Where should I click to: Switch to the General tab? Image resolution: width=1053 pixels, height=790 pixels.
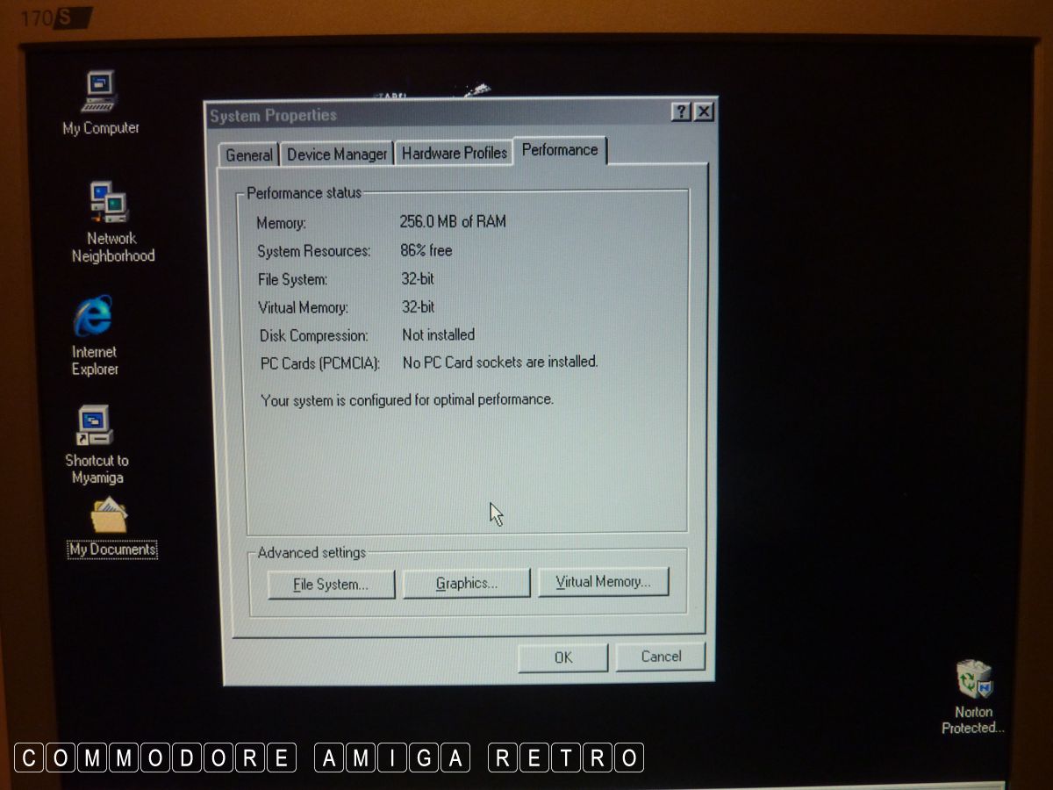point(248,155)
